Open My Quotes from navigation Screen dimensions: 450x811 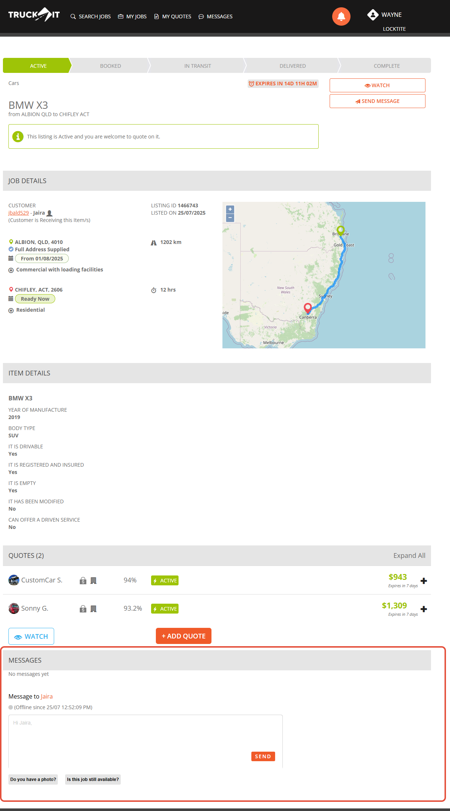pyautogui.click(x=173, y=16)
